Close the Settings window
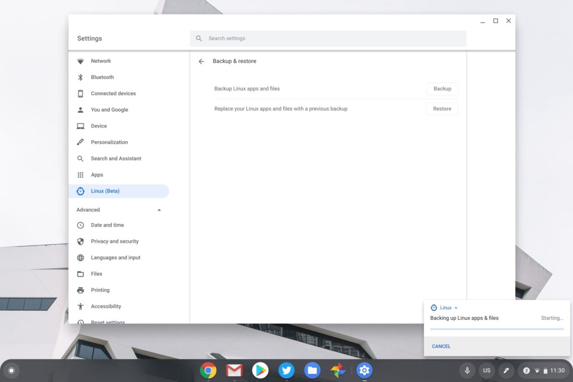 click(508, 21)
